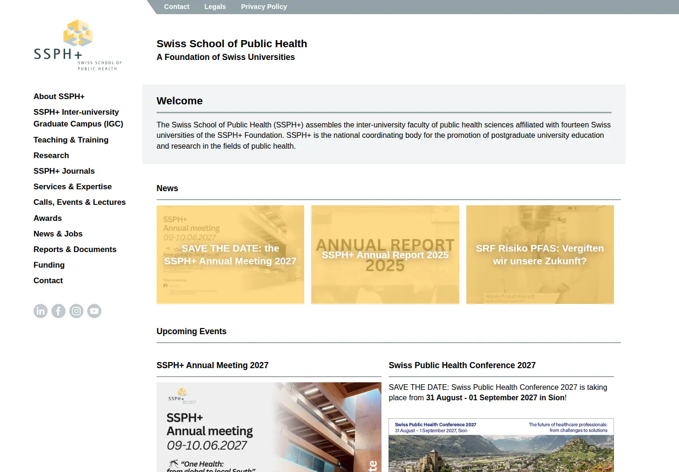Click 'A Foundation of Swiss Universities' subtitle

click(x=225, y=57)
